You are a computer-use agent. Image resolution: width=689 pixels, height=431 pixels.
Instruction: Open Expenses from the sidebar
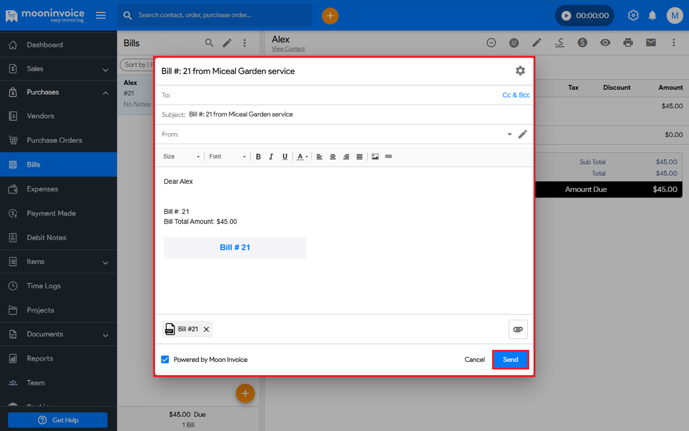coord(42,189)
